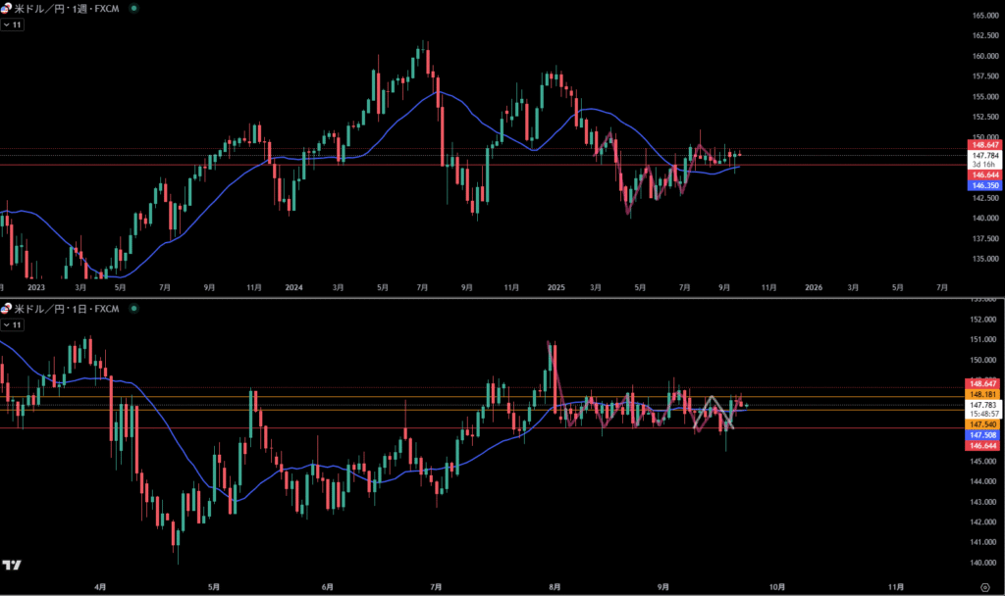Click the weekly current price label 147.784
Image resolution: width=1005 pixels, height=596 pixels.
(x=984, y=155)
